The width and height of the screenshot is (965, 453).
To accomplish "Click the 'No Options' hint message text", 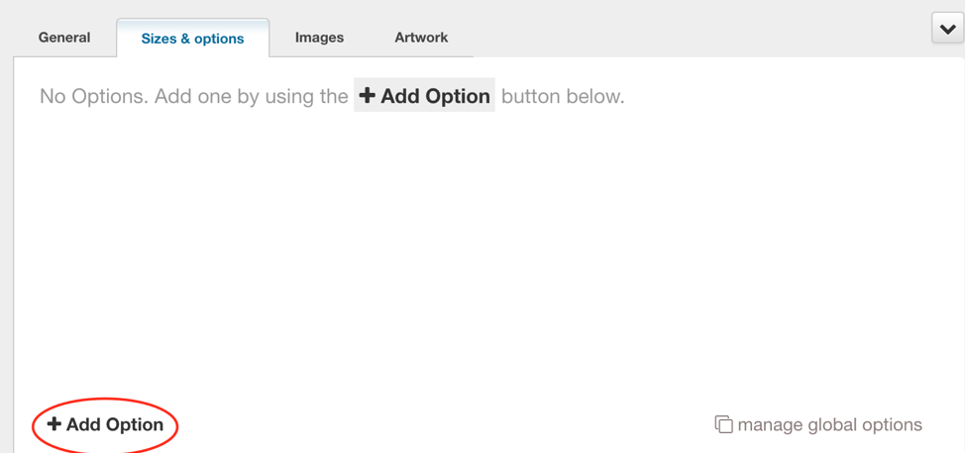I will 332,97.
